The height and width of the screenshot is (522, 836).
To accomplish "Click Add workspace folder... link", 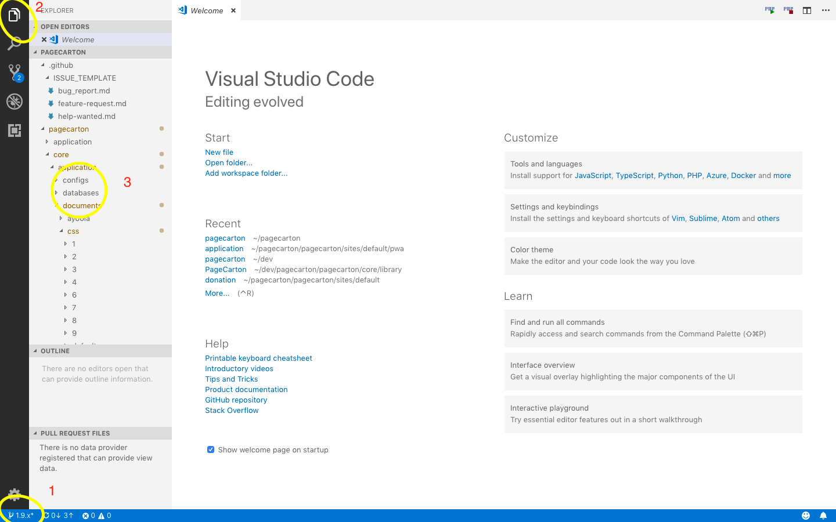I will click(x=246, y=173).
